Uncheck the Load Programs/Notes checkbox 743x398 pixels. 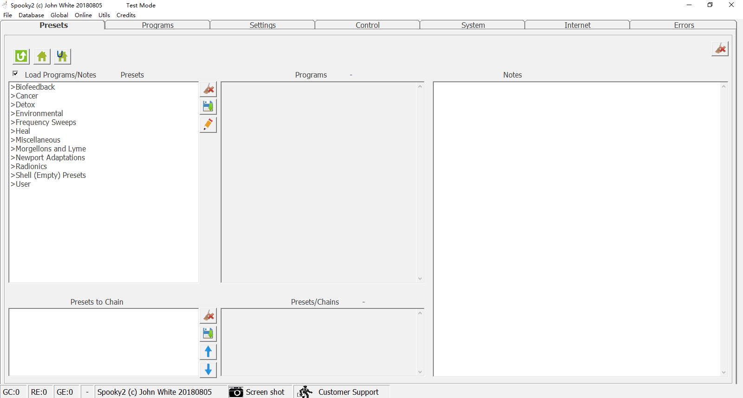click(x=15, y=74)
